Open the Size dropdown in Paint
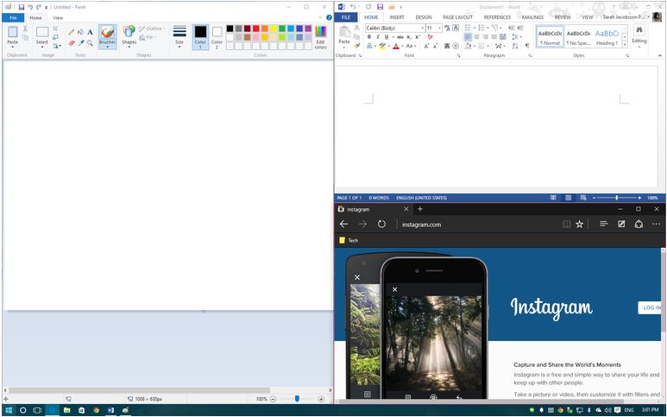Viewport: 667px width, 417px height. [x=179, y=36]
